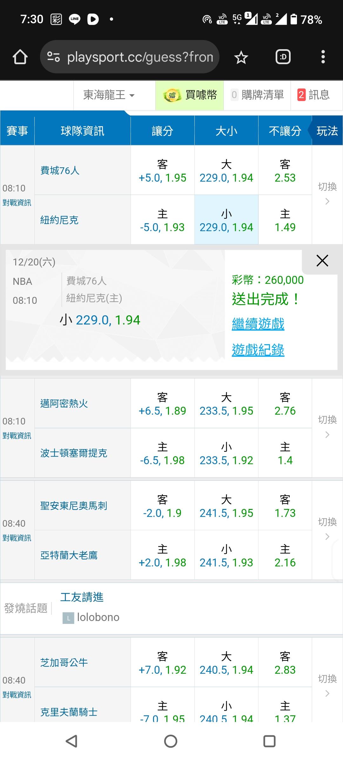The image size is (343, 762).
Task: Select 大 233.5 for the 邁阿密熱火 game
Action: pos(226,404)
